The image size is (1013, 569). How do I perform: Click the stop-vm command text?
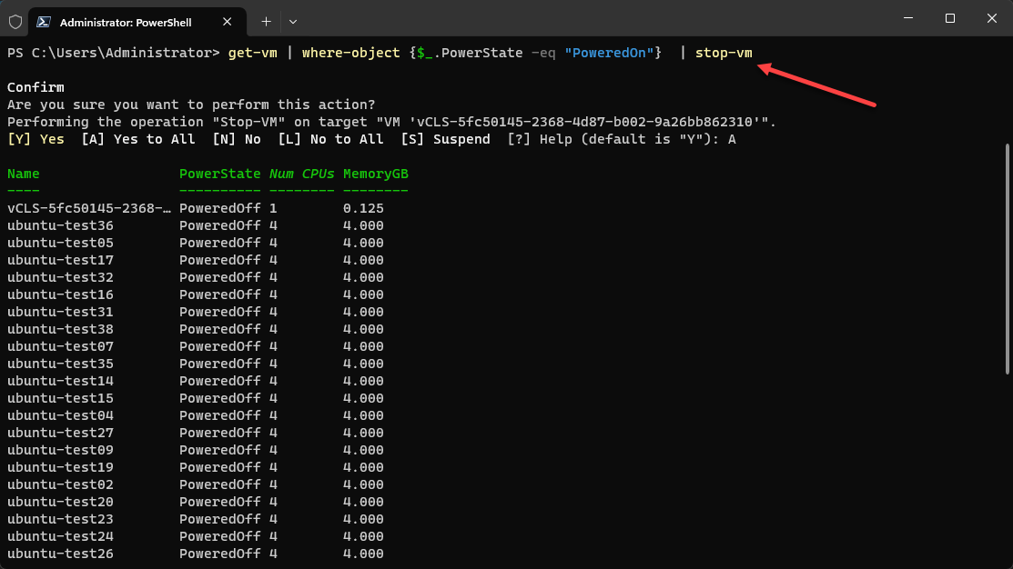click(724, 53)
